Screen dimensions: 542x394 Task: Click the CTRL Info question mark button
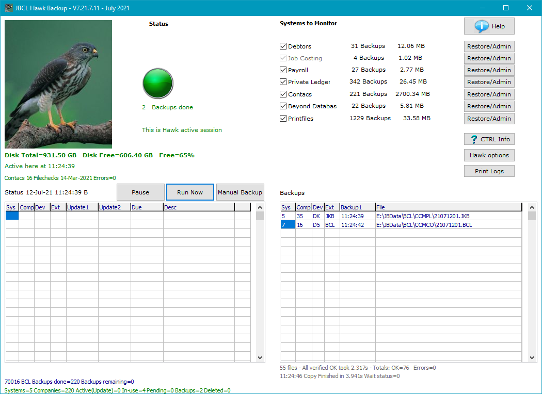(489, 139)
